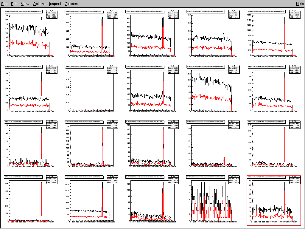This screenshot has height=229, width=305.
Task: Open the View menu
Action: pos(25,4)
